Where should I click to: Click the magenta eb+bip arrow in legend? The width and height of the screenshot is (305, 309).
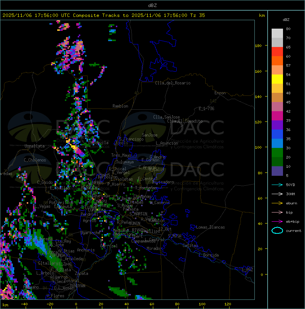coord(277,222)
